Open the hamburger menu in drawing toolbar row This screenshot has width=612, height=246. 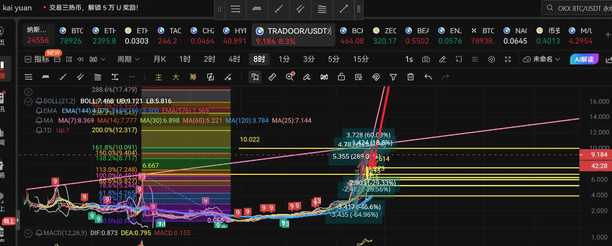(29, 77)
